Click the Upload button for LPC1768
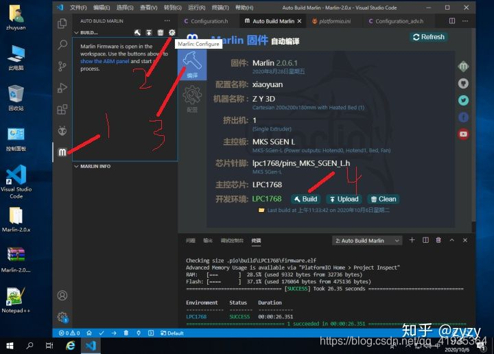494x354 pixels. click(344, 199)
